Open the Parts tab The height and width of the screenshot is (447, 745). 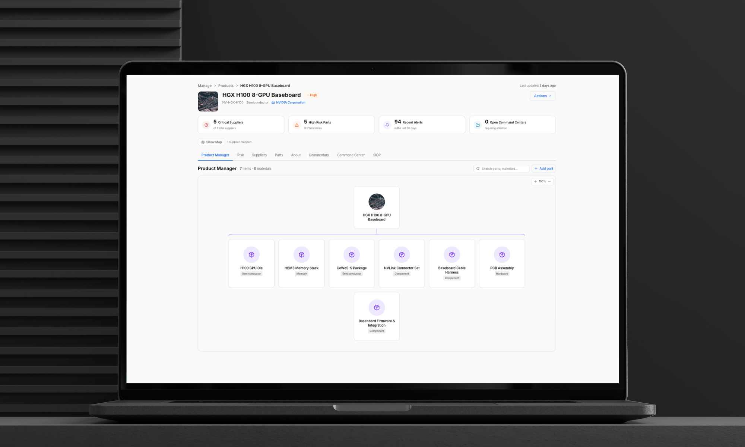279,155
